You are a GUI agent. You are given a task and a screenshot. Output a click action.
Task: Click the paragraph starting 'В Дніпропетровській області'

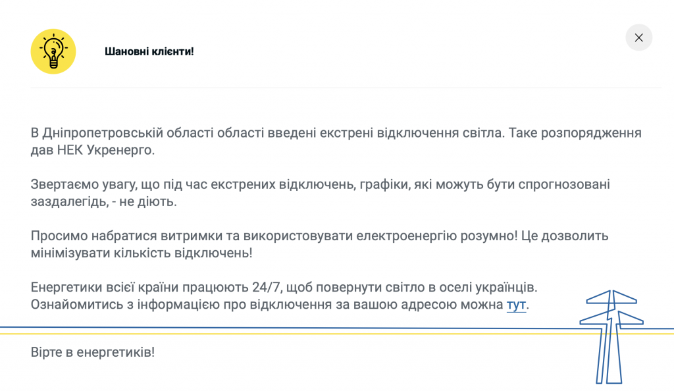click(x=263, y=134)
